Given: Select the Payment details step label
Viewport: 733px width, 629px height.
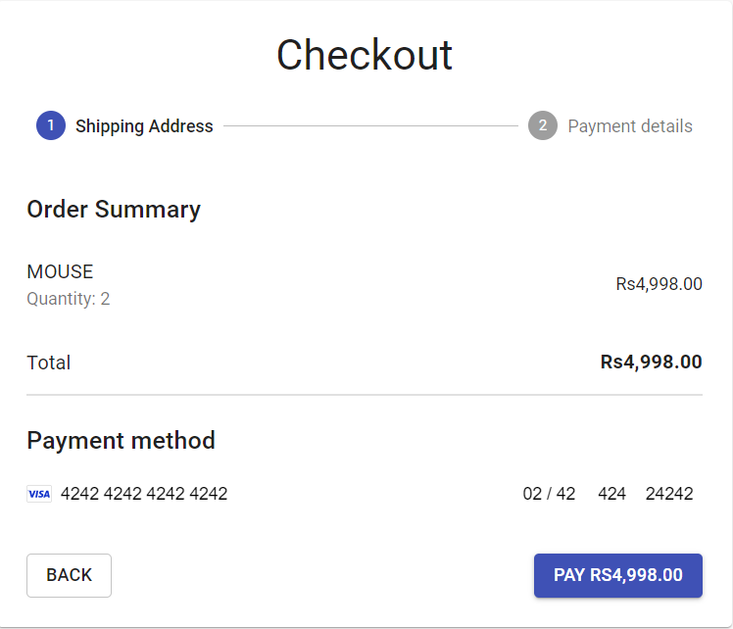Looking at the screenshot, I should (630, 126).
